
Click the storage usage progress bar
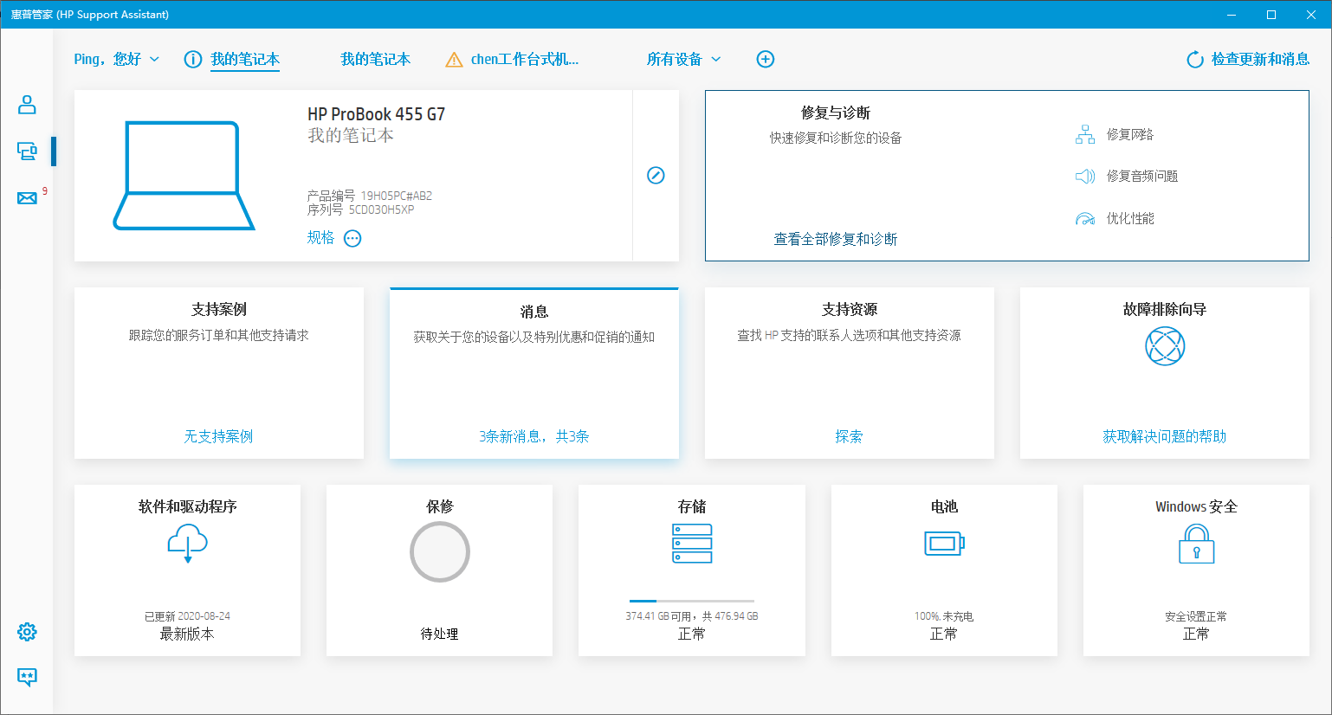click(x=692, y=601)
